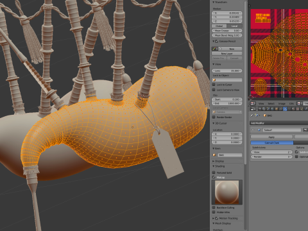This screenshot has width=308, height=231.
Task: Enable the Textured Solid checkbox
Action: coord(214,173)
